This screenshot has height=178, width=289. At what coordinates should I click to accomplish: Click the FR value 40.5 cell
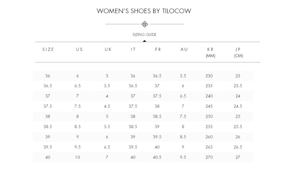click(x=157, y=157)
